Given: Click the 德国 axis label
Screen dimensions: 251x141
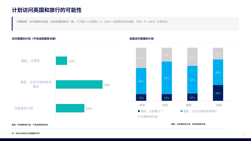Looking at the screenshot, I should [189, 105].
